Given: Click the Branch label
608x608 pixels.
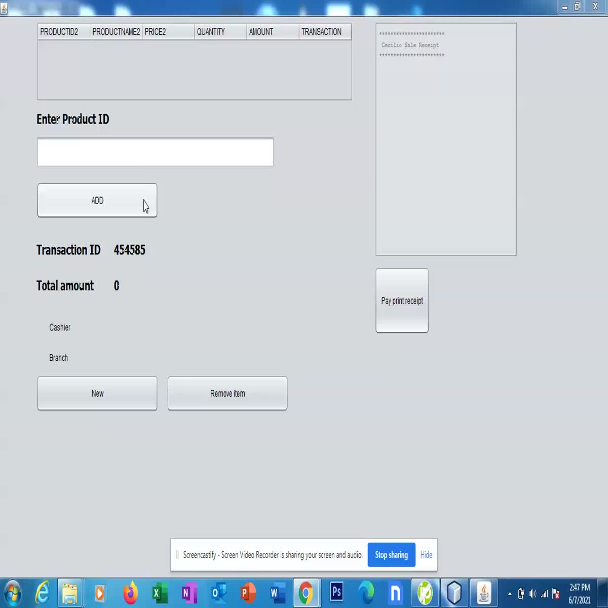Looking at the screenshot, I should pyautogui.click(x=58, y=358).
